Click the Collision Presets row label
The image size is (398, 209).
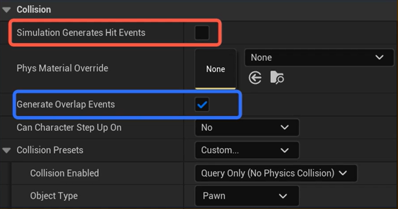50,150
